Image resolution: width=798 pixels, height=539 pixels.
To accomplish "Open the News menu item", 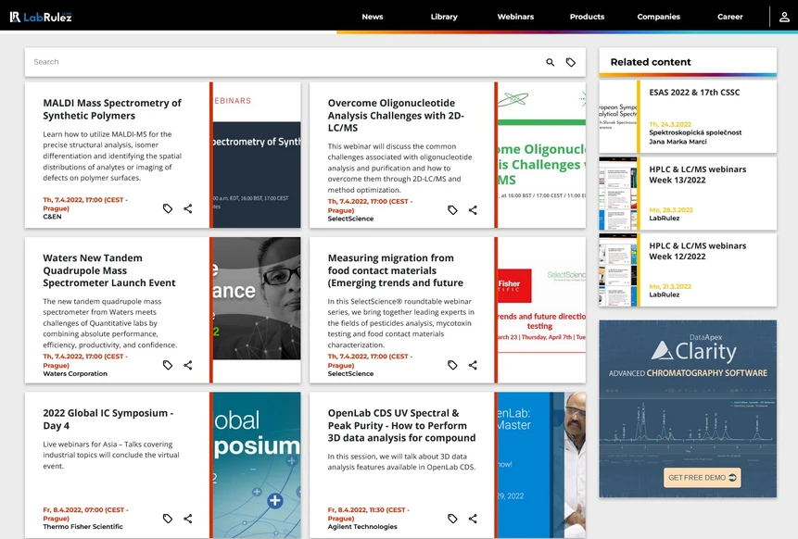I will tap(373, 17).
